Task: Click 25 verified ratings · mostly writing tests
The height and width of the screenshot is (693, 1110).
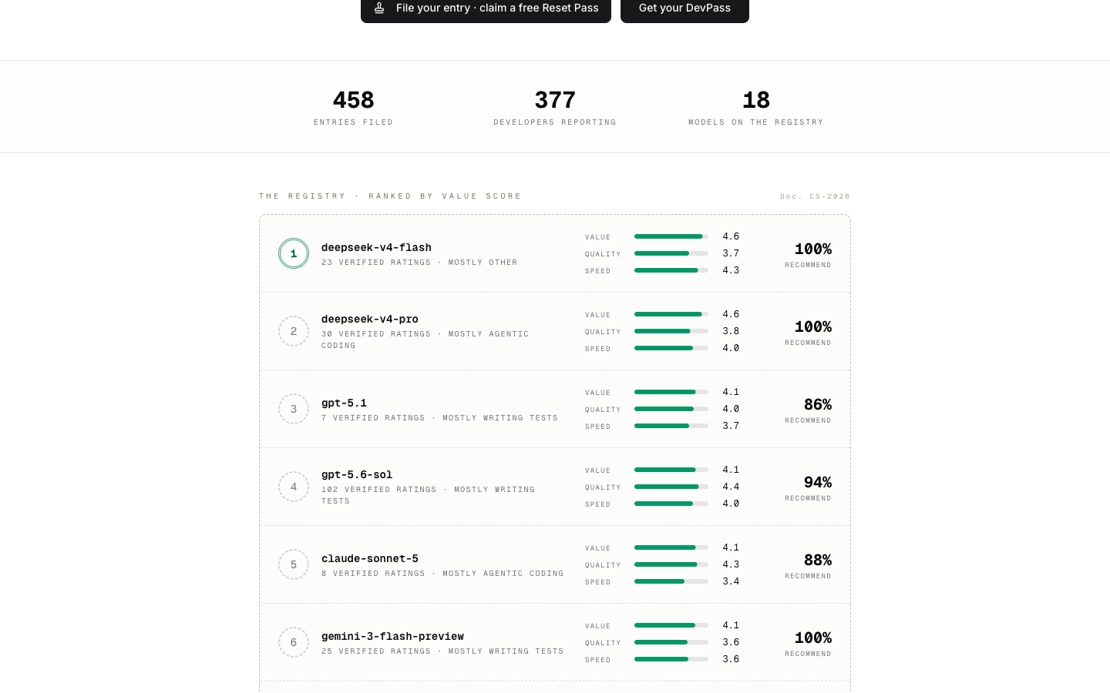Action: click(442, 651)
